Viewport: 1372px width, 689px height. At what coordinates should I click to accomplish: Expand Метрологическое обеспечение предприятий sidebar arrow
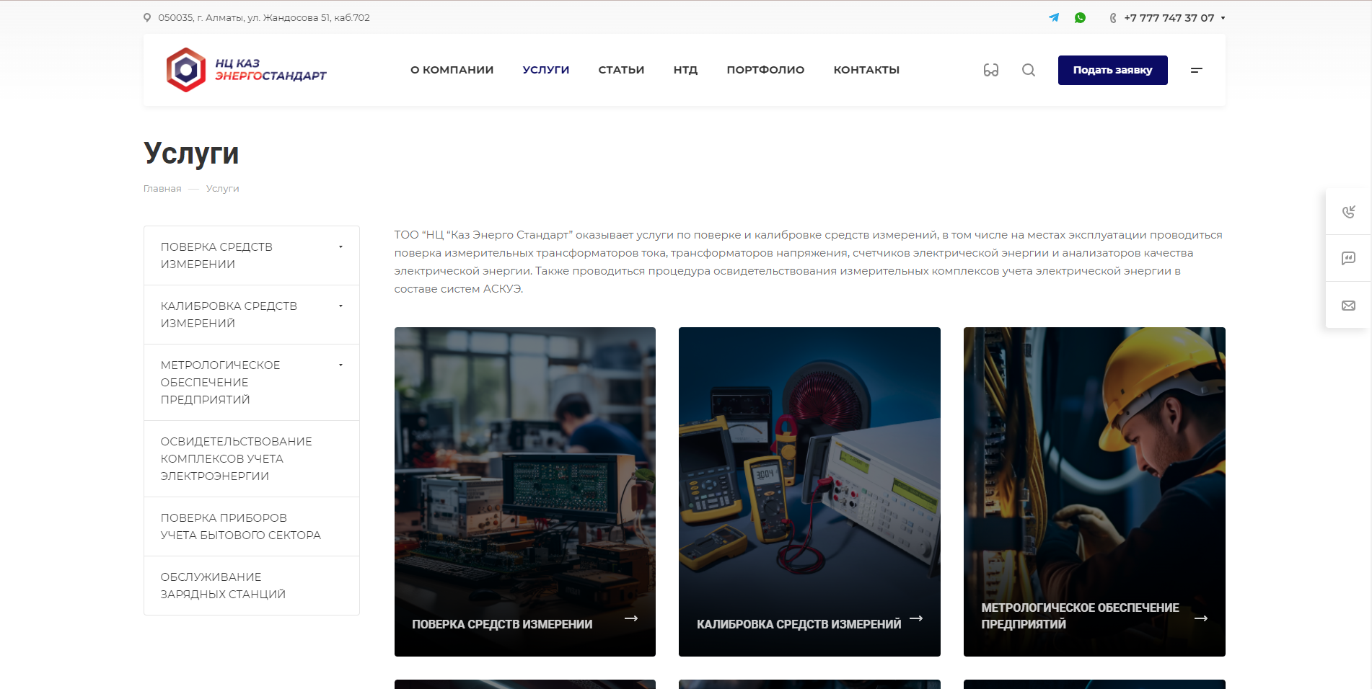(x=340, y=365)
